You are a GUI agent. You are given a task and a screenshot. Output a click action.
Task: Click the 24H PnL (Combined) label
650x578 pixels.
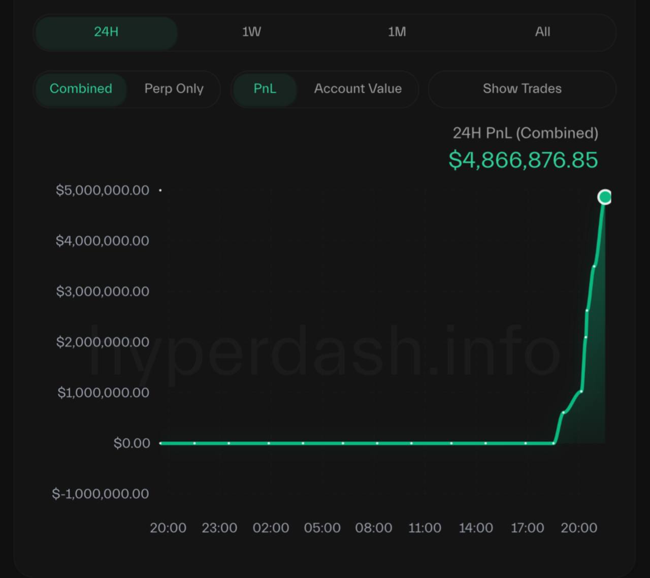coord(525,133)
